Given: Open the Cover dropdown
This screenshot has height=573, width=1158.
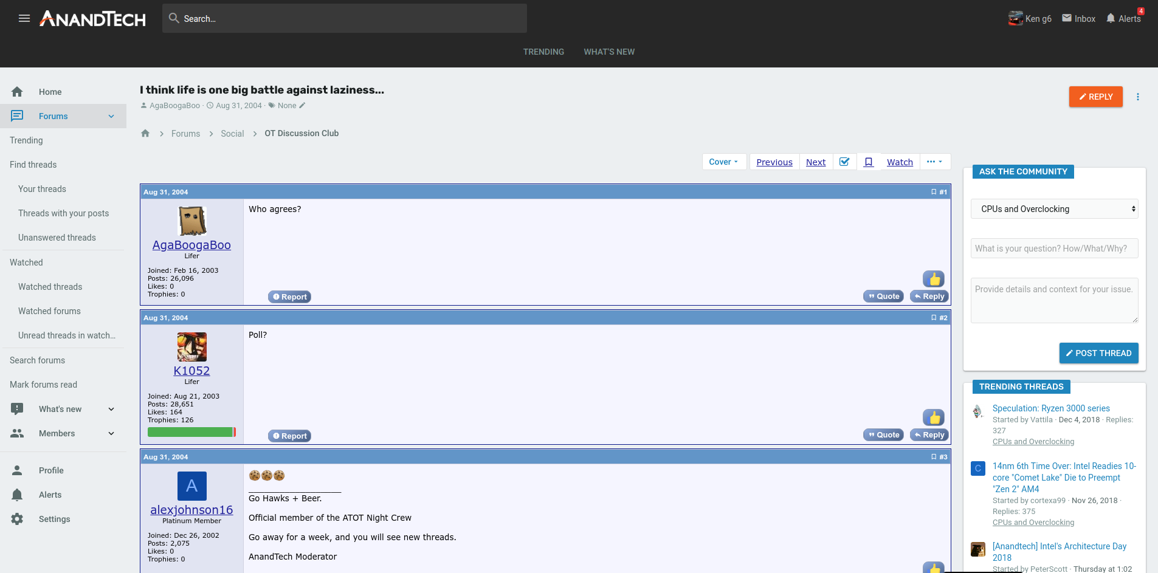Looking at the screenshot, I should pos(724,162).
